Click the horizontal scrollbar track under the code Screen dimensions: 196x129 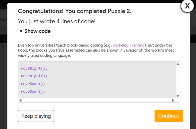(97, 100)
